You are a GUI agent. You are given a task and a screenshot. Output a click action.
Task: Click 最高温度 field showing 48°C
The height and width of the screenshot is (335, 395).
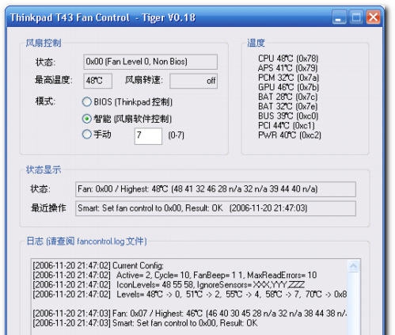click(98, 81)
